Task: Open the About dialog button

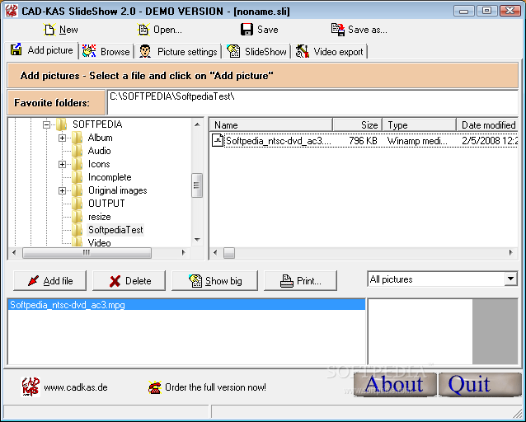Action: (395, 384)
